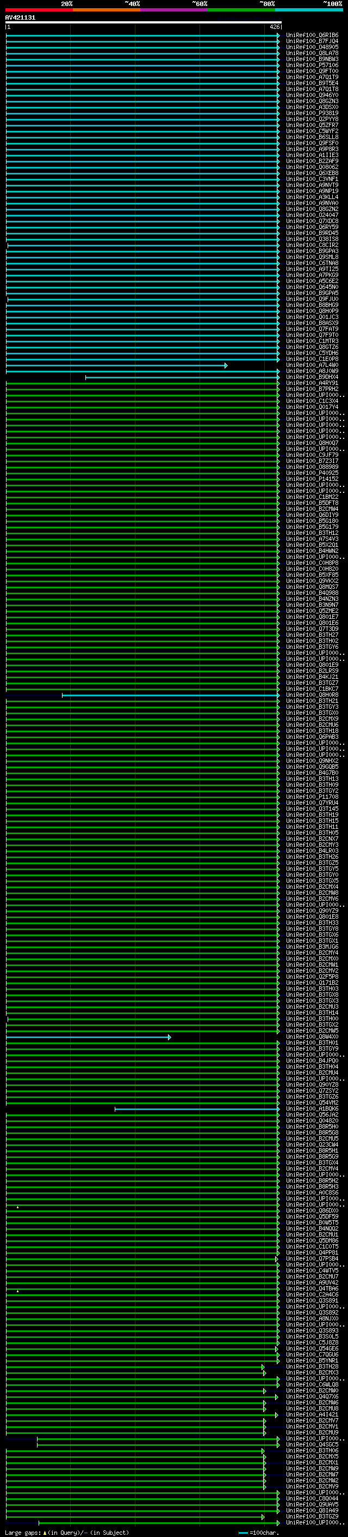Click the white query sequence bar
Viewport: 348px width, 1537px height.
click(144, 23)
